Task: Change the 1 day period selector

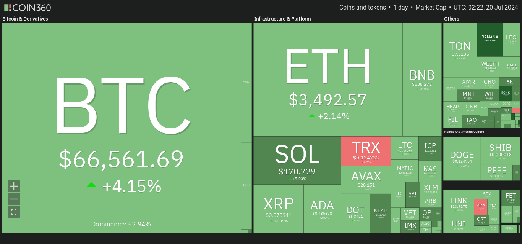Action: pos(401,8)
